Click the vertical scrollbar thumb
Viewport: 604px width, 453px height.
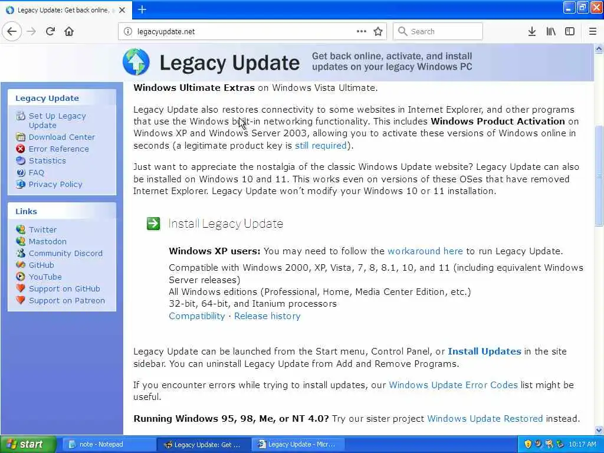coord(599,176)
